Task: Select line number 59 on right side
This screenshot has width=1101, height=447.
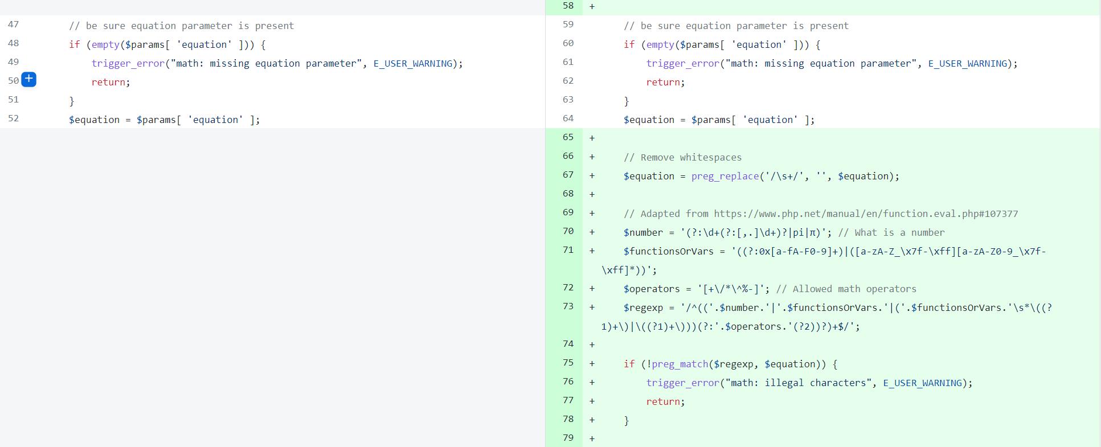Action: click(568, 24)
